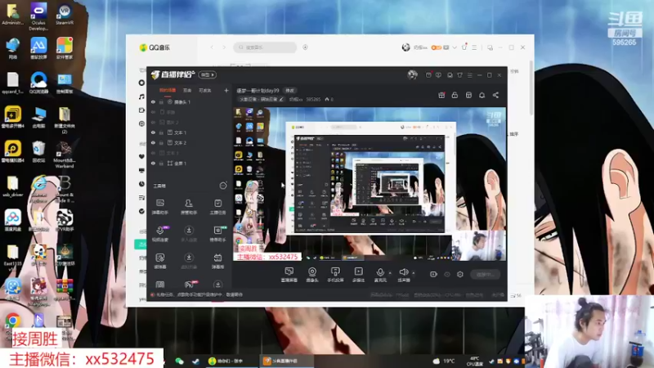Add 直播屏幕 screen capture source
The height and width of the screenshot is (368, 654).
coord(289,275)
